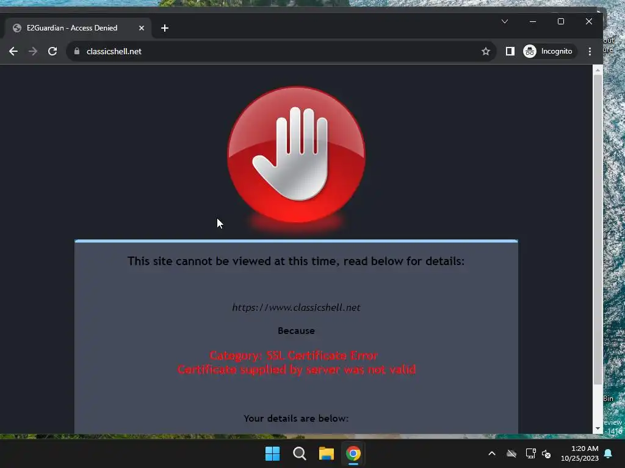Bookmark this page with the star icon
The width and height of the screenshot is (625, 468).
pos(485,51)
